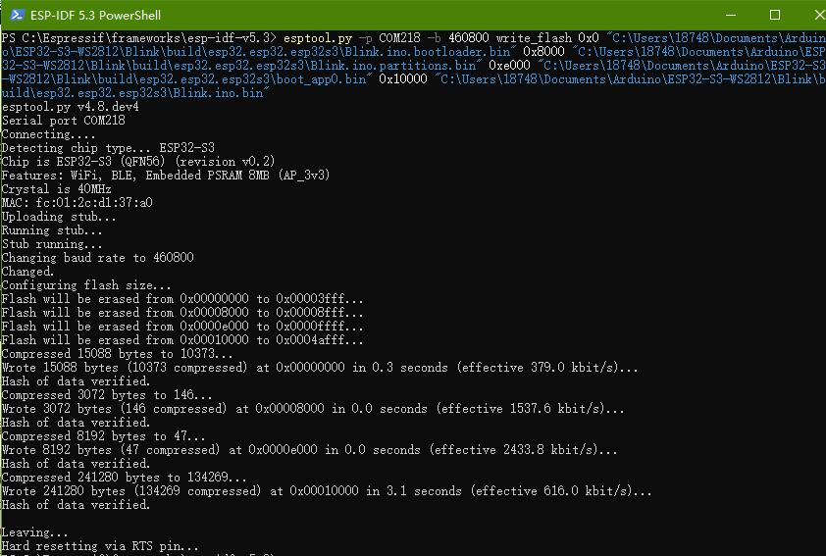Click the erase line ending 0x00008fff
Viewport: 826px width, 556px height.
coord(182,313)
